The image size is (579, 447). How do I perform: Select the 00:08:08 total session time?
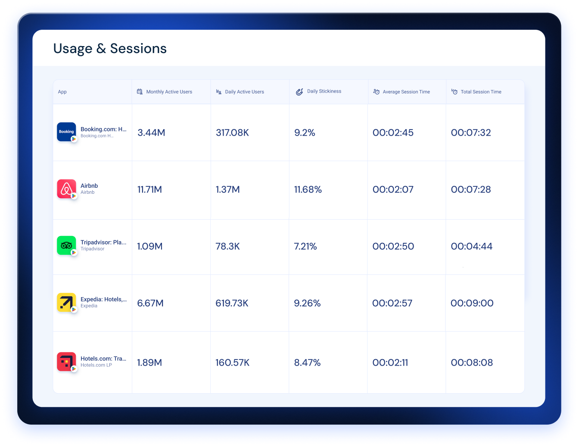pyautogui.click(x=472, y=363)
